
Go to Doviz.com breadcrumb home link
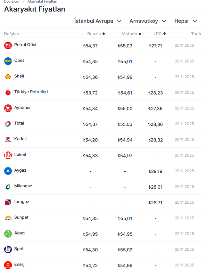(x=13, y=2)
